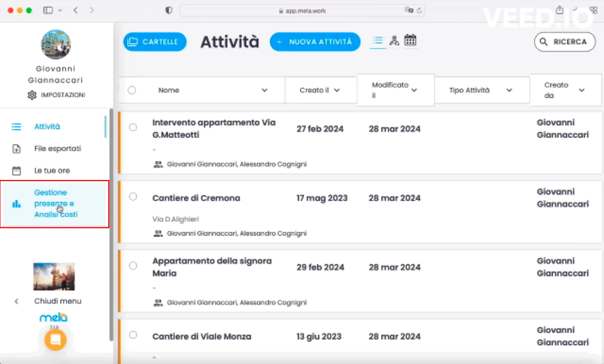This screenshot has width=604, height=364.
Task: Click the Ricerca search field
Action: [564, 42]
